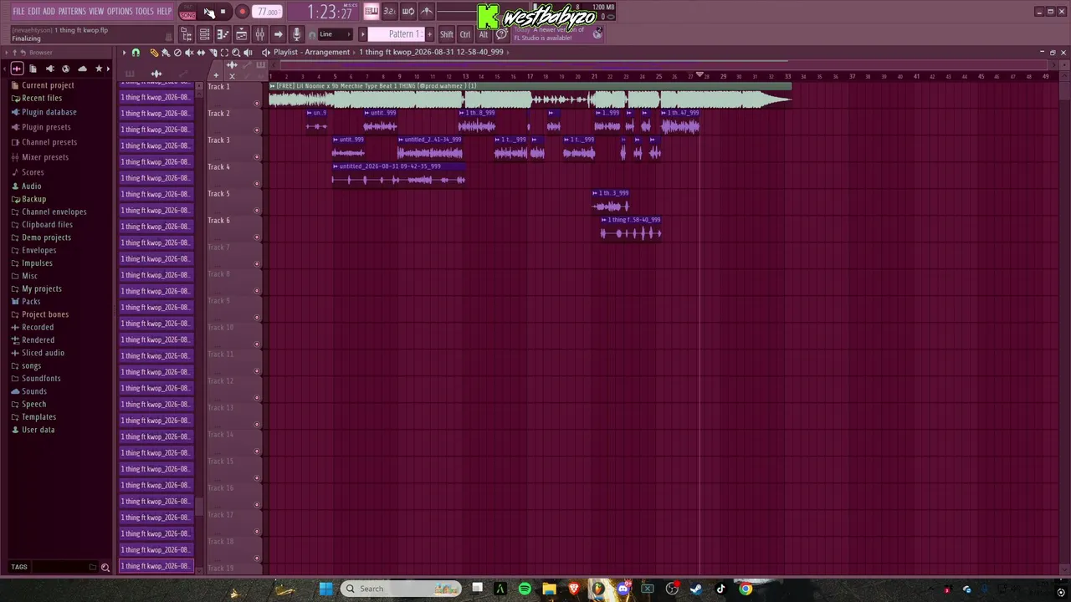Select the Paint brush tool in playlist toolbar
This screenshot has width=1071, height=602.
pyautogui.click(x=166, y=53)
